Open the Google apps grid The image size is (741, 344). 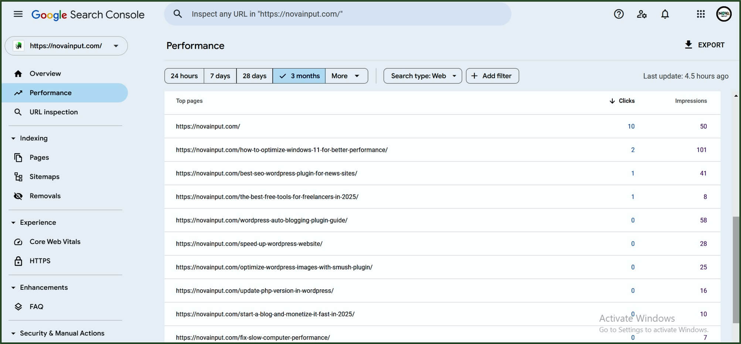(x=701, y=14)
